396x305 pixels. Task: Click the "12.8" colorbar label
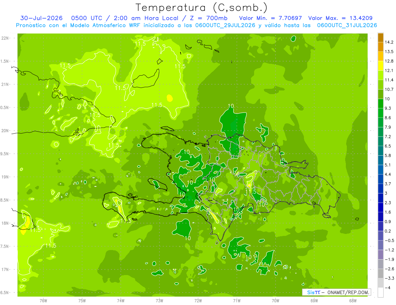(389, 61)
